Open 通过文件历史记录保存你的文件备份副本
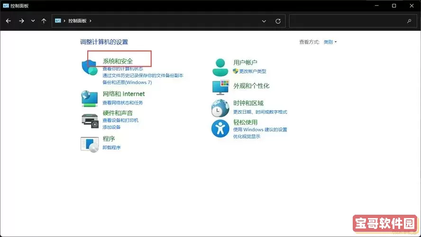The image size is (421, 237). tap(143, 75)
